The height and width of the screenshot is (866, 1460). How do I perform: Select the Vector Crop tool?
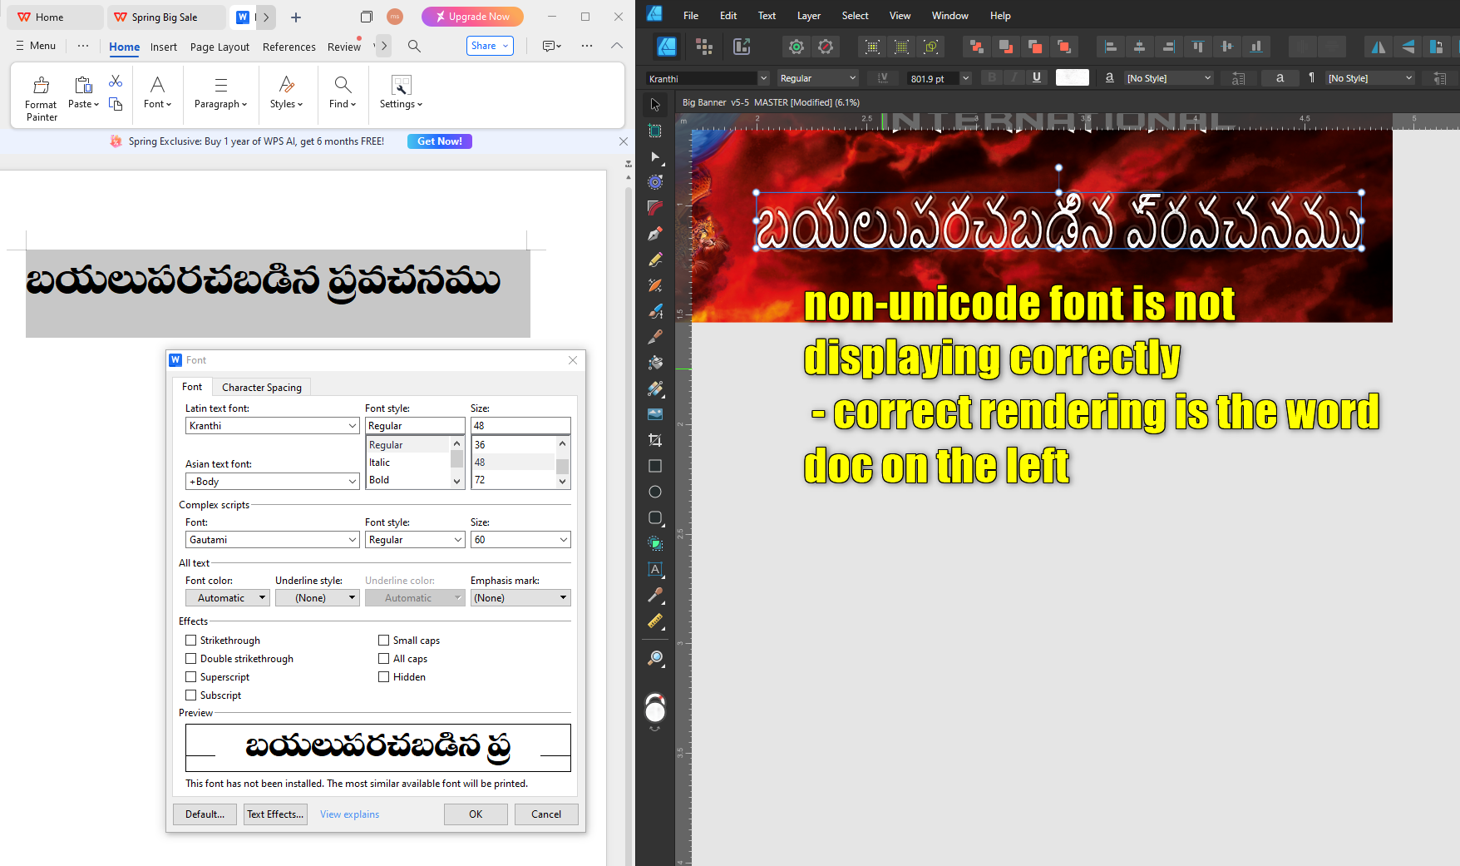point(655,439)
